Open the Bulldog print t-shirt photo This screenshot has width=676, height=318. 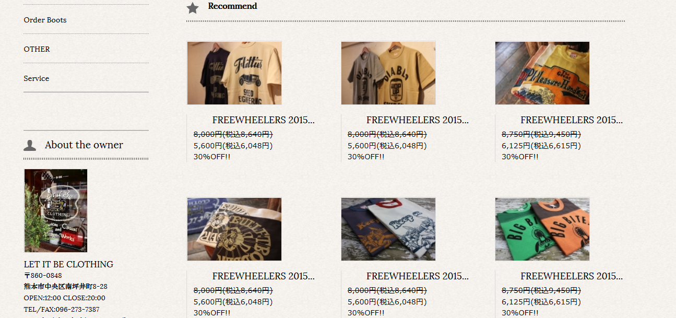(x=234, y=229)
